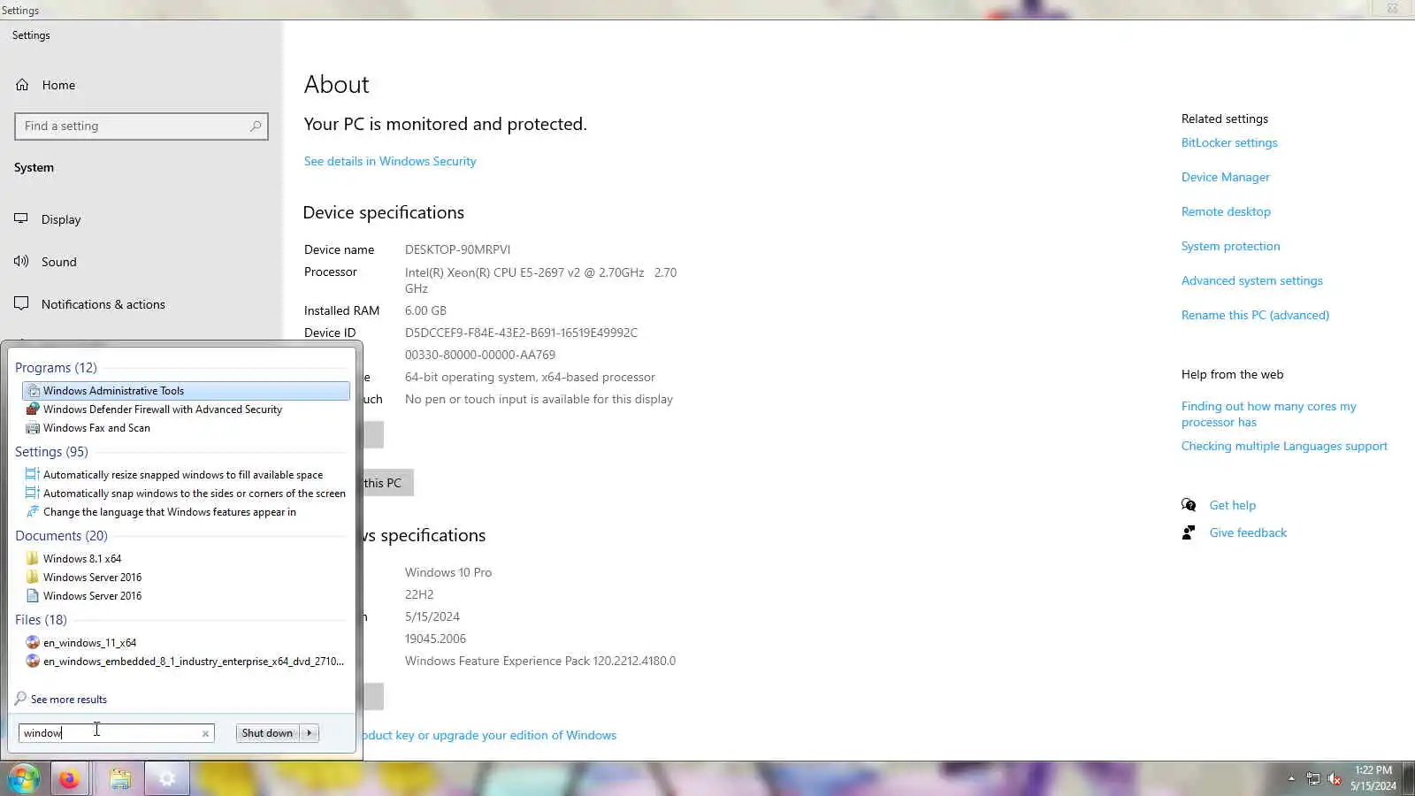Click the Get help link text
The height and width of the screenshot is (796, 1415).
point(1233,505)
